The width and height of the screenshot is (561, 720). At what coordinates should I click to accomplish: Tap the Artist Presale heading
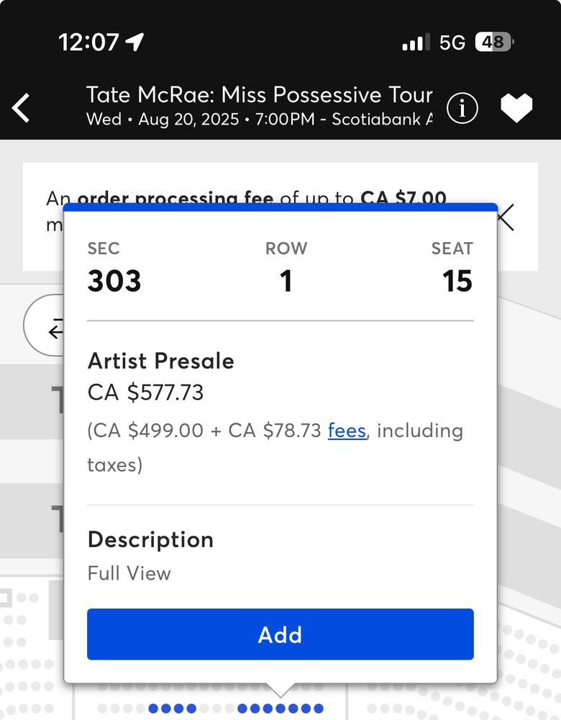[x=160, y=361]
